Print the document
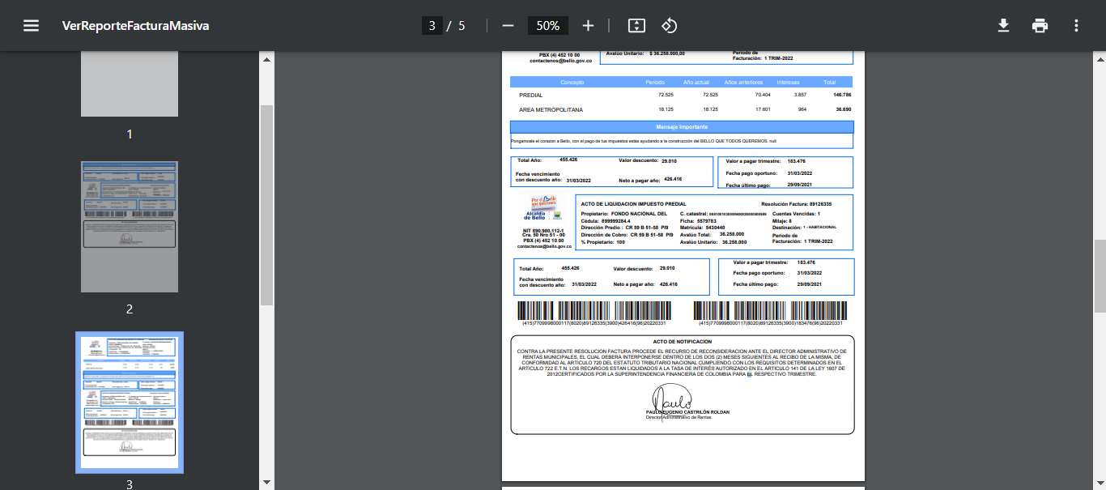This screenshot has width=1106, height=490. tap(1040, 25)
